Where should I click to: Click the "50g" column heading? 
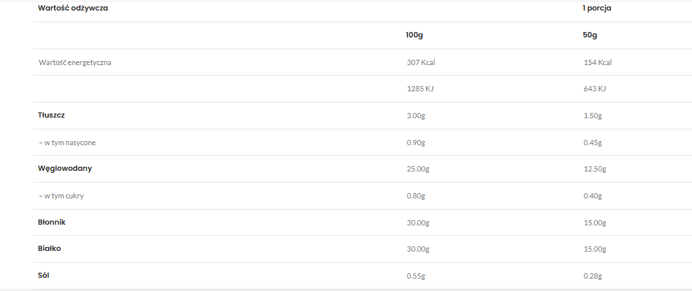coord(590,35)
